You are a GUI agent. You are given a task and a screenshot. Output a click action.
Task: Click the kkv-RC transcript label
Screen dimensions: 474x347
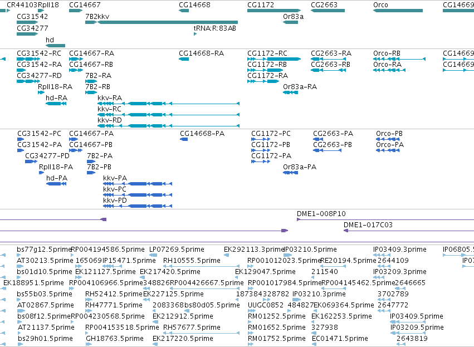point(109,109)
